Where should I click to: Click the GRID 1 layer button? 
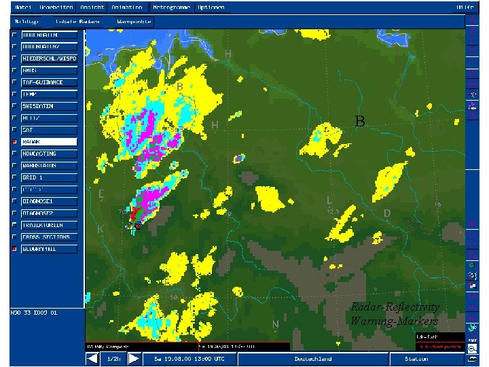point(50,177)
